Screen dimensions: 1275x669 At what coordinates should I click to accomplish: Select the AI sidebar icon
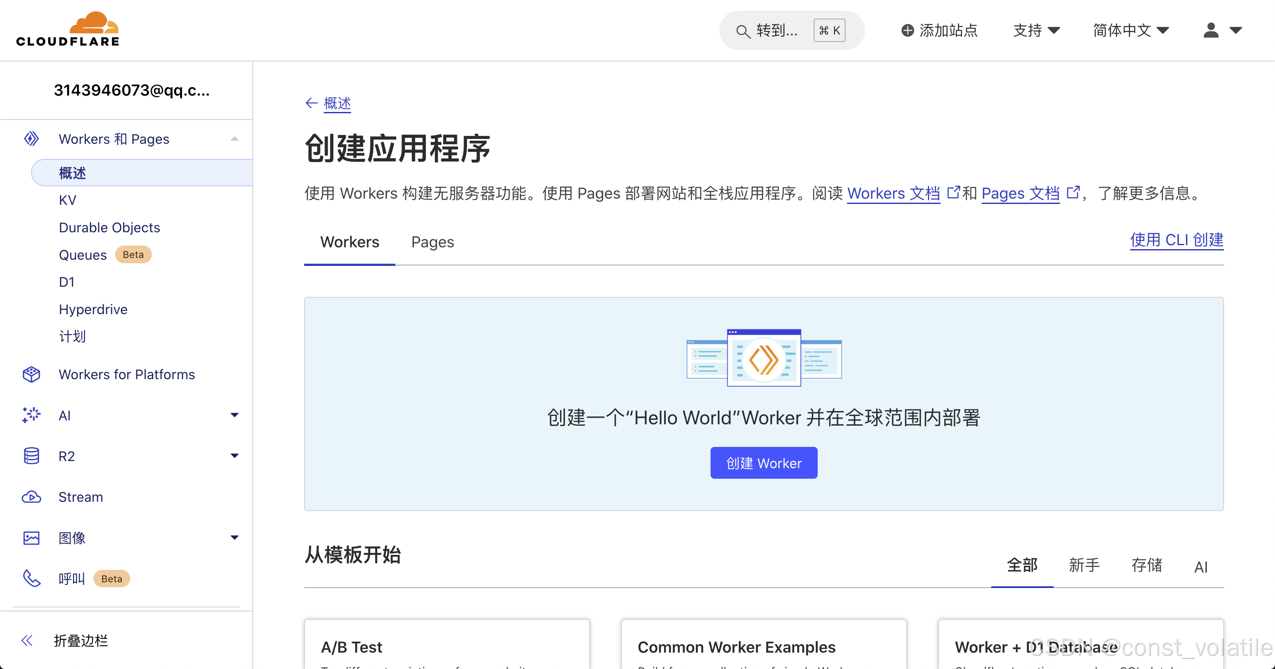click(31, 415)
